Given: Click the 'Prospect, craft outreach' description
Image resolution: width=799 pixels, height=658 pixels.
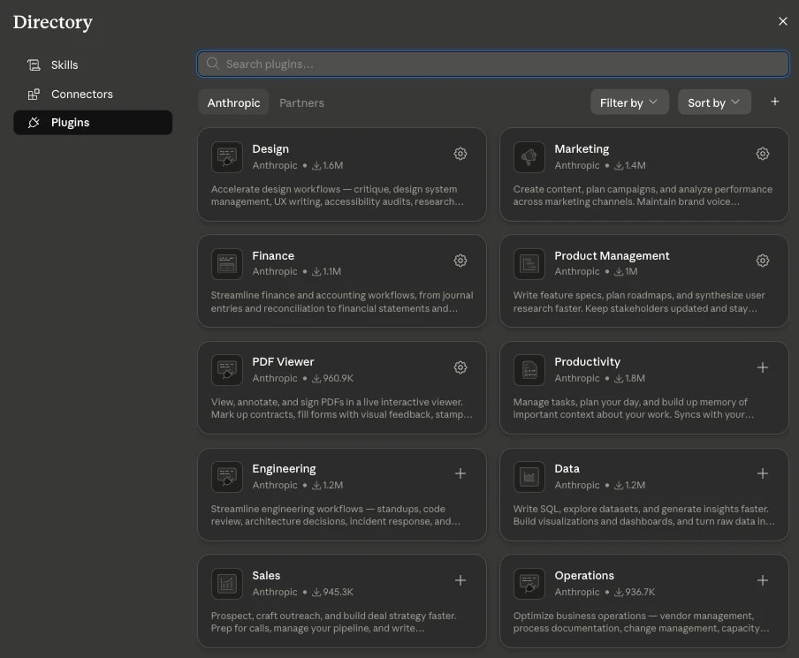Looking at the screenshot, I should coord(334,623).
